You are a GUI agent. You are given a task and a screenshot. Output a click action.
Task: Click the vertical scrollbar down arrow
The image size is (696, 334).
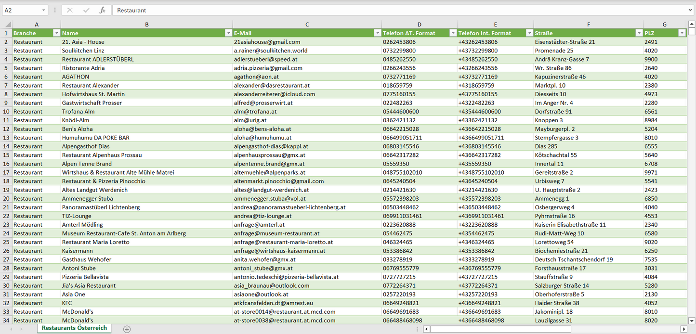pos(692,320)
